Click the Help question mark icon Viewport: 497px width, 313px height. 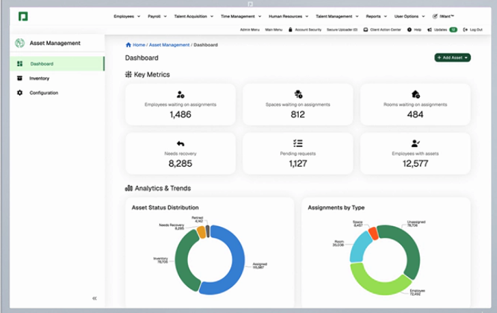tap(409, 29)
